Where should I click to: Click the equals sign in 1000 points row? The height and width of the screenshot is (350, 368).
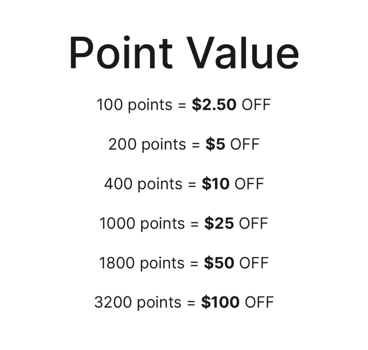pyautogui.click(x=194, y=224)
